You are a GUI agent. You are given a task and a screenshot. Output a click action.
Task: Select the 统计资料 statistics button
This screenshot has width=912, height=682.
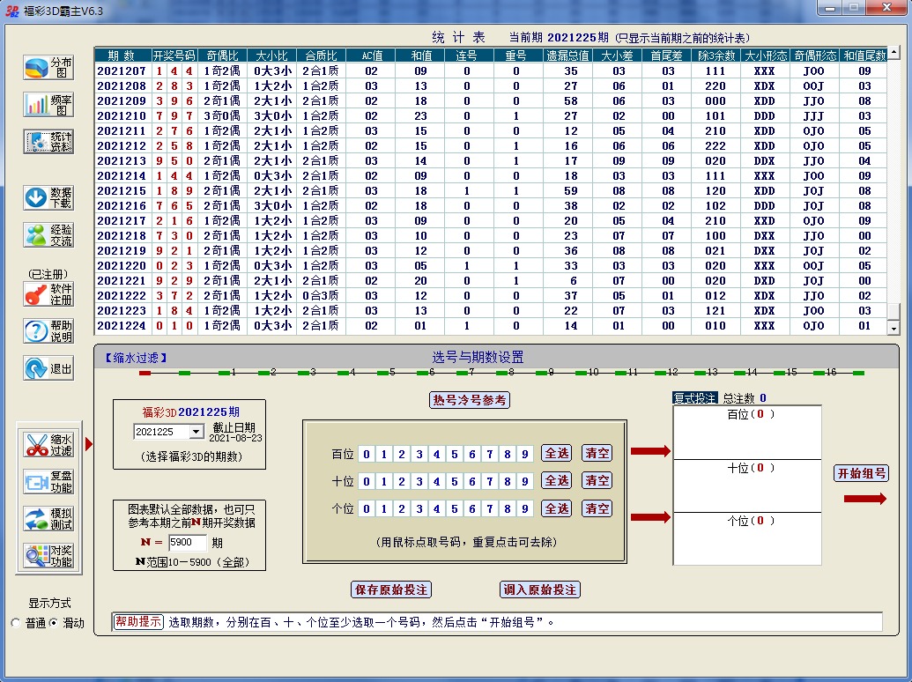[x=48, y=143]
